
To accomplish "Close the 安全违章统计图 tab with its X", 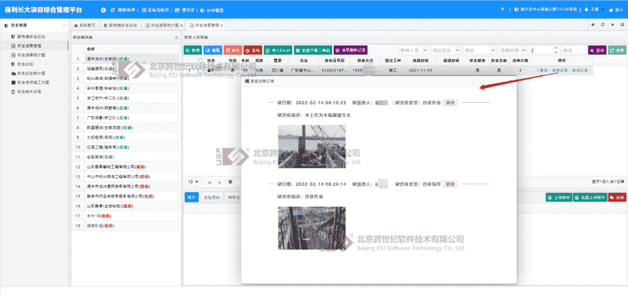I will (181, 25).
